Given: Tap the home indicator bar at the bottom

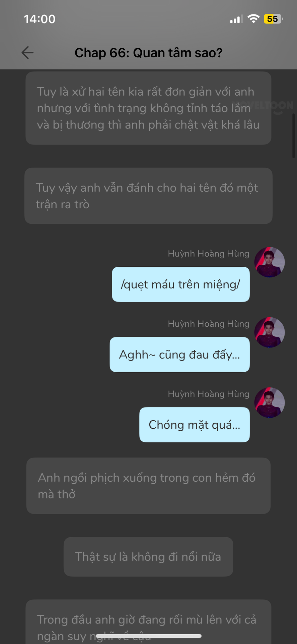Looking at the screenshot, I should (x=149, y=636).
